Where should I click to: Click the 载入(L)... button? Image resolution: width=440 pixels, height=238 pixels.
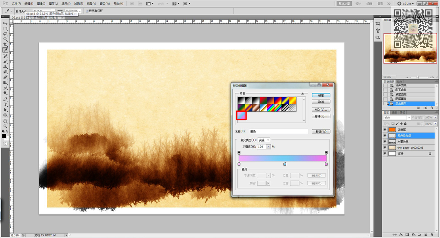[x=321, y=110]
